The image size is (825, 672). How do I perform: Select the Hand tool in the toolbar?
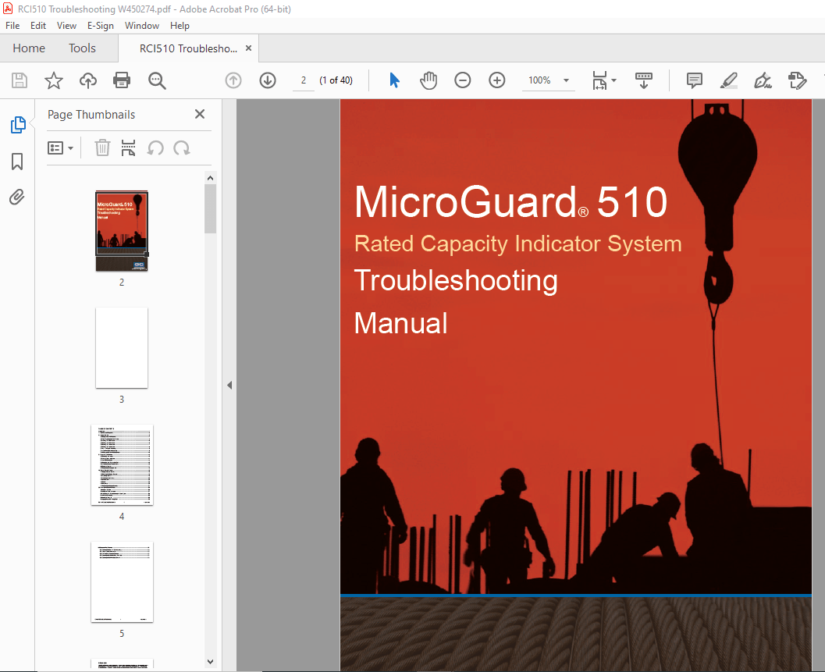click(x=429, y=80)
